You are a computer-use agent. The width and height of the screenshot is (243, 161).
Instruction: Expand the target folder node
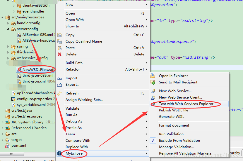pos(2,140)
